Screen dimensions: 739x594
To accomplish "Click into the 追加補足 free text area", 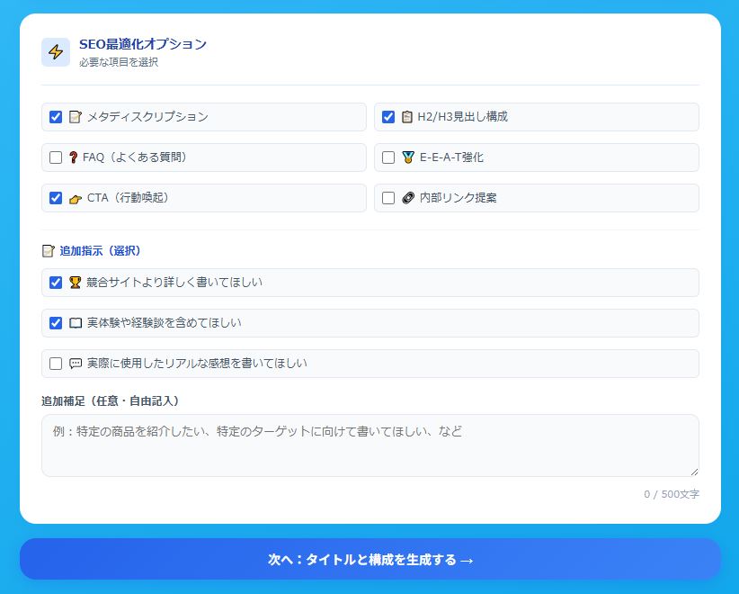I will 370,445.
